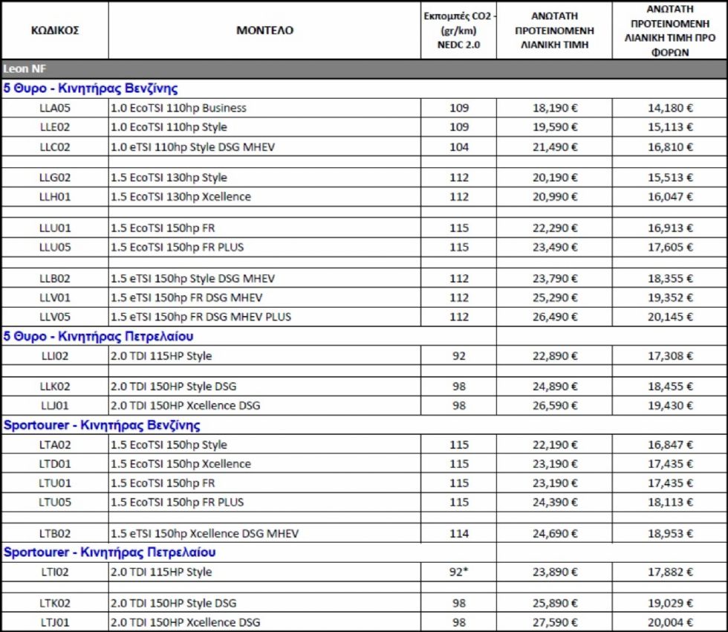Click the CO2 value 92*
Image resolution: width=728 pixels, height=632 pixels.
coord(459,572)
